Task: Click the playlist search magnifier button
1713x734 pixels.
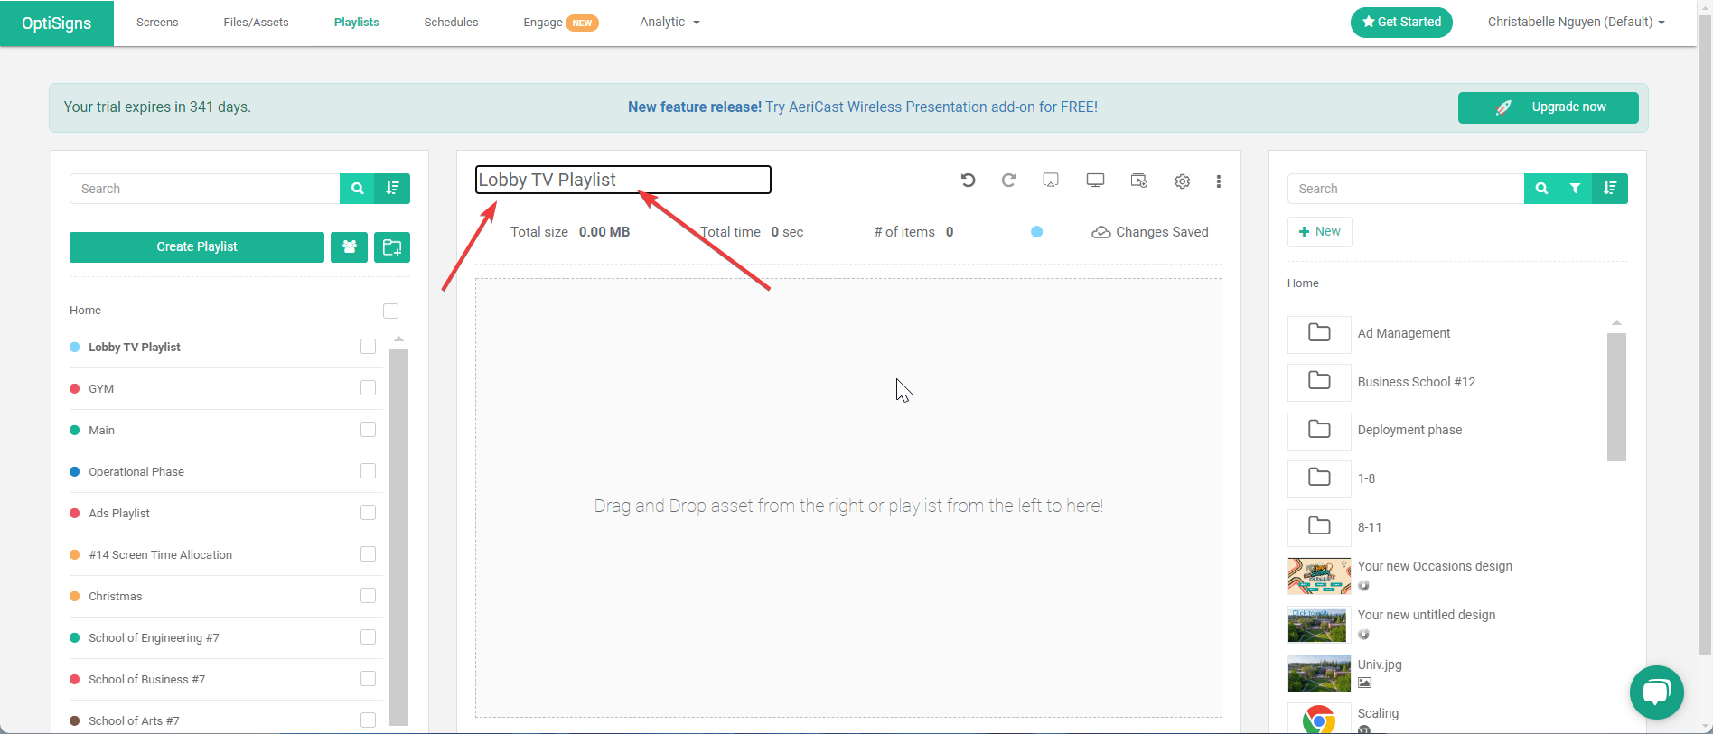Action: click(357, 189)
